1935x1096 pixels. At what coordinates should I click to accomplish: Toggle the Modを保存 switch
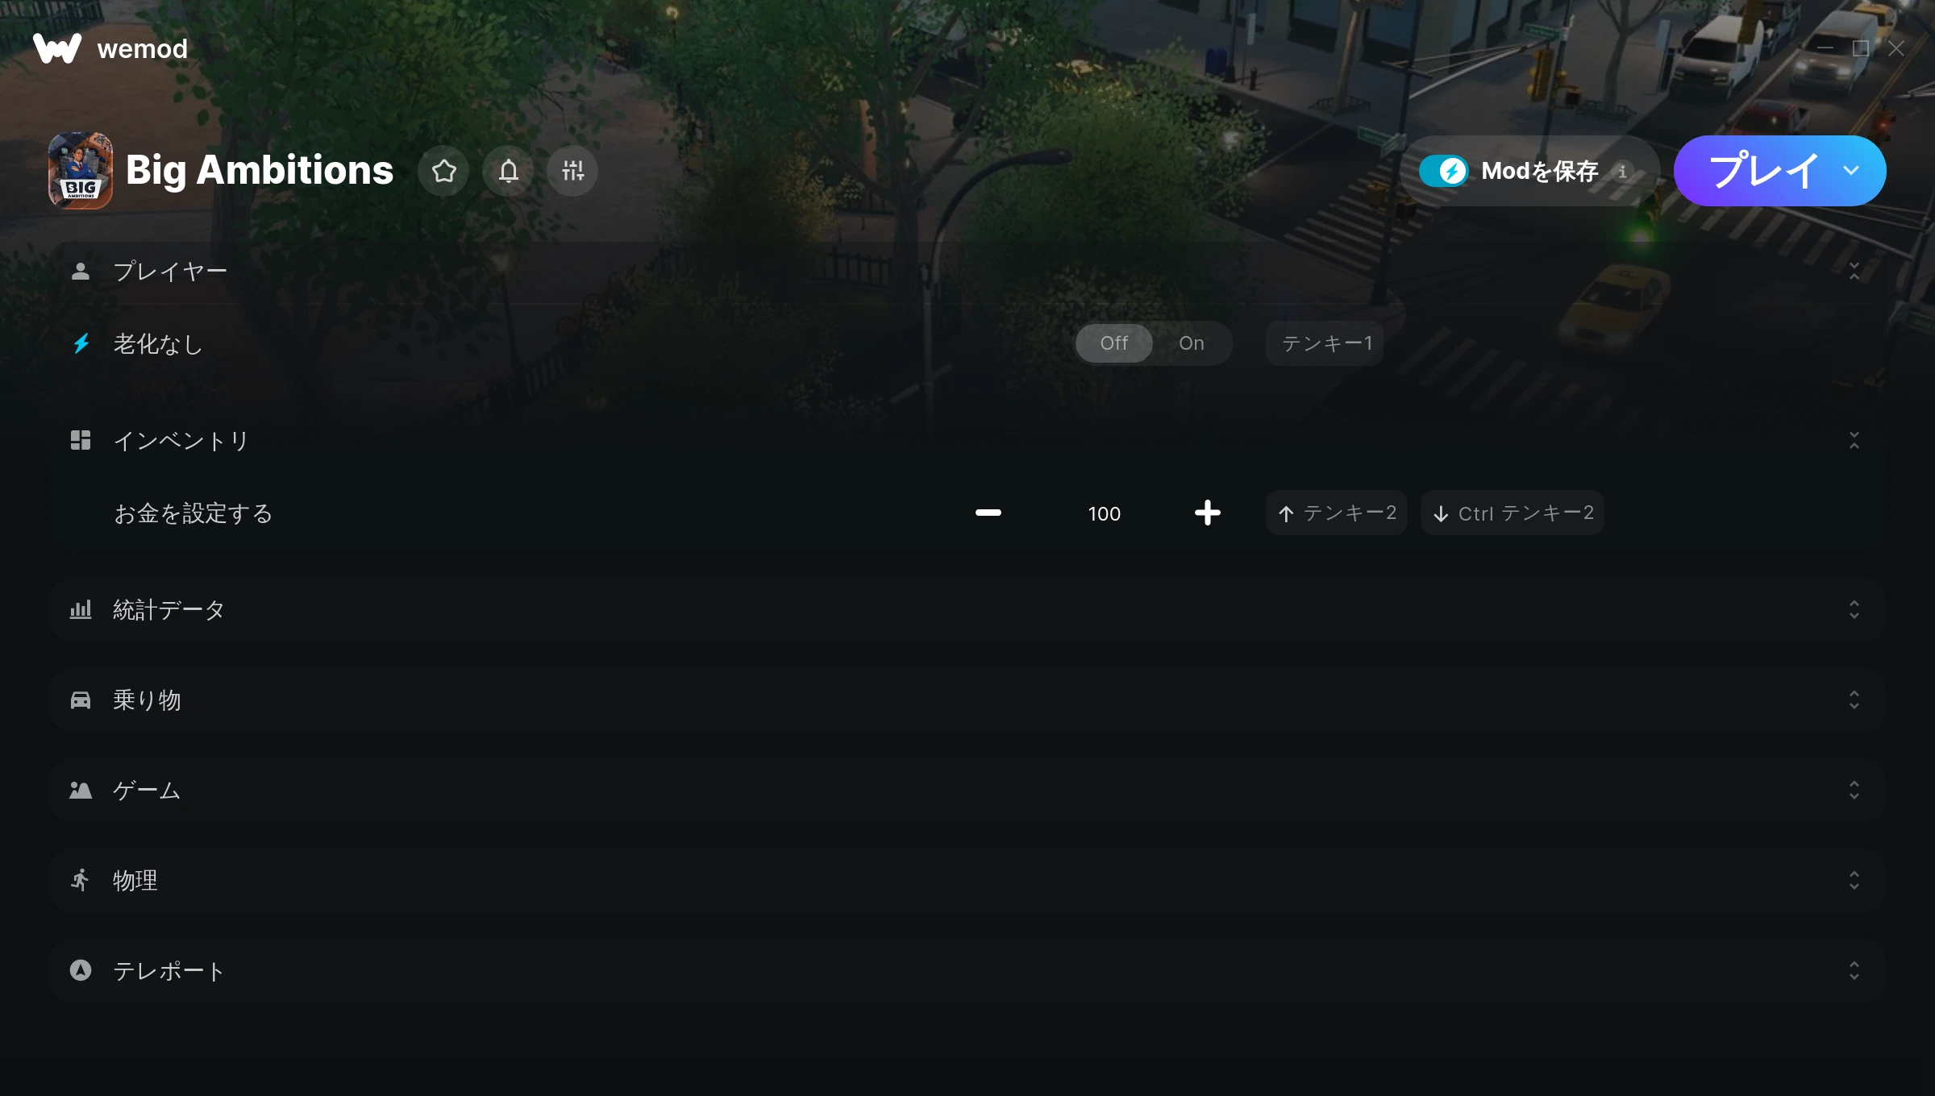[1444, 171]
